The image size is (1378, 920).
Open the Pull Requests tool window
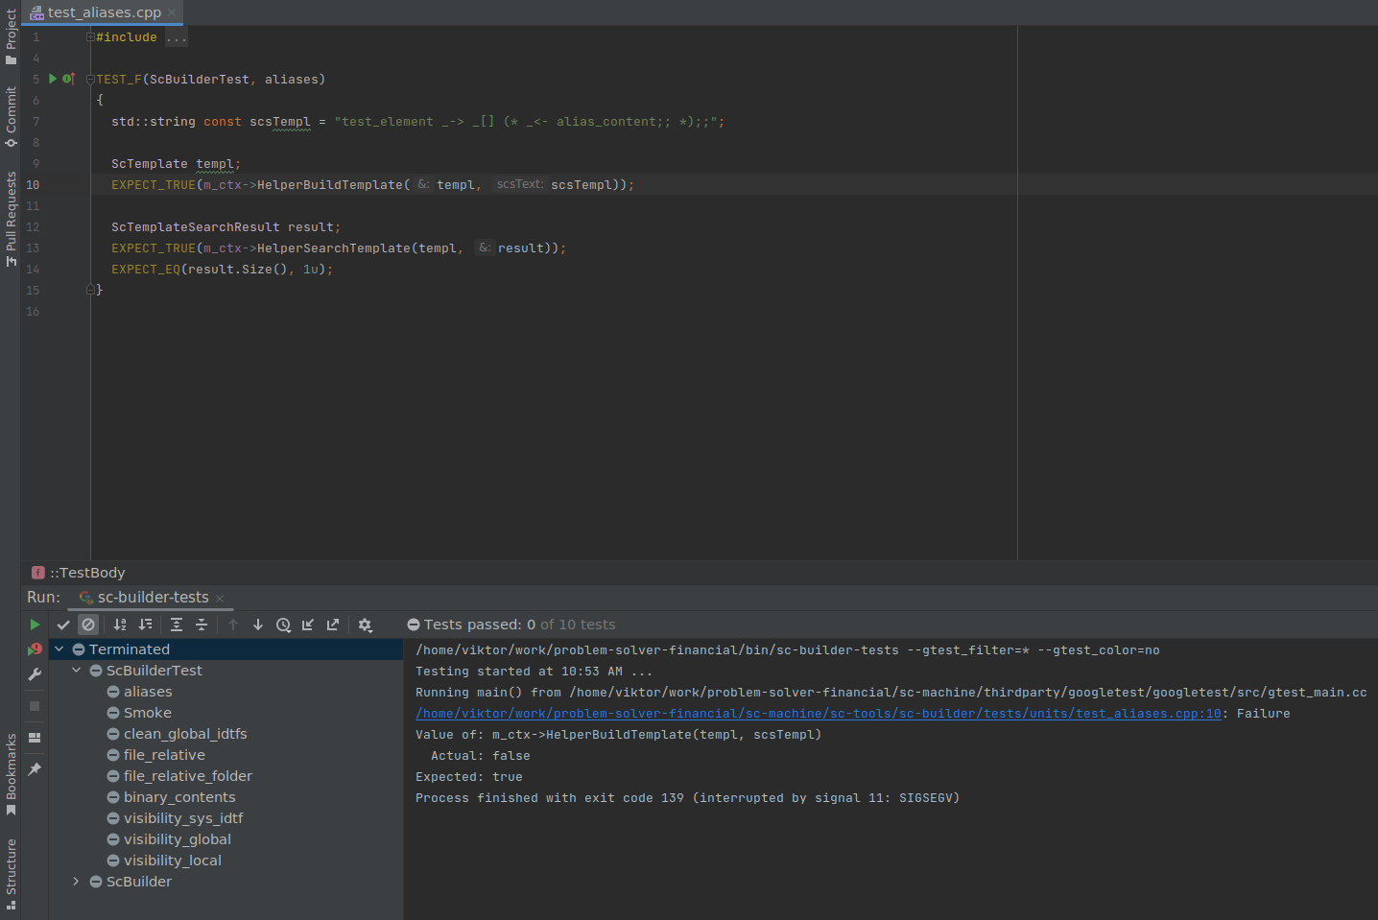(x=11, y=219)
